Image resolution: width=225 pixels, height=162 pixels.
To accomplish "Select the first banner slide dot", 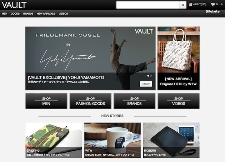I will tap(148, 76).
